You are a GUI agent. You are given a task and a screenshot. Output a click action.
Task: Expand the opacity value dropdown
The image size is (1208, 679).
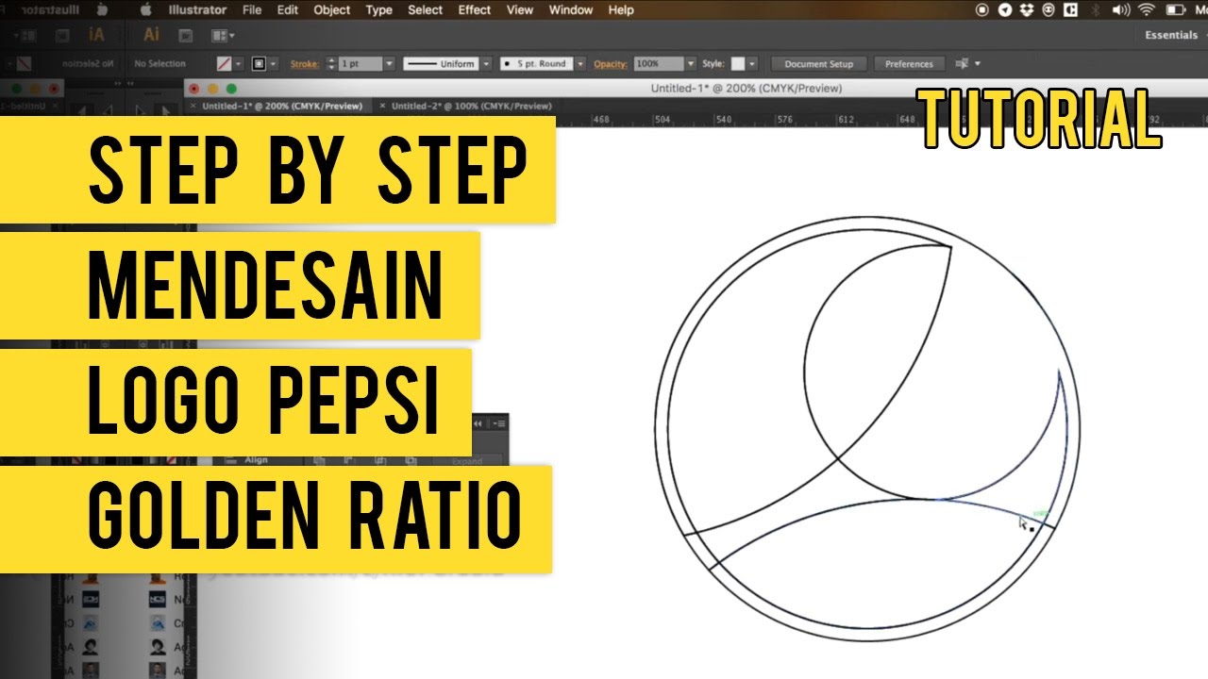tap(691, 64)
